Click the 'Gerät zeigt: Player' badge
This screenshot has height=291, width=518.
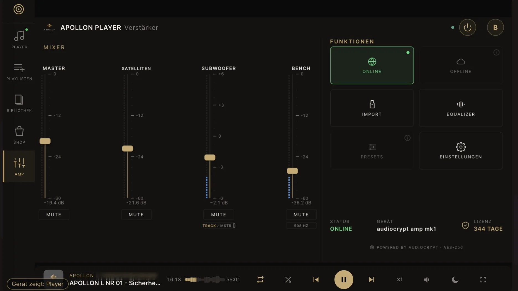point(38,284)
